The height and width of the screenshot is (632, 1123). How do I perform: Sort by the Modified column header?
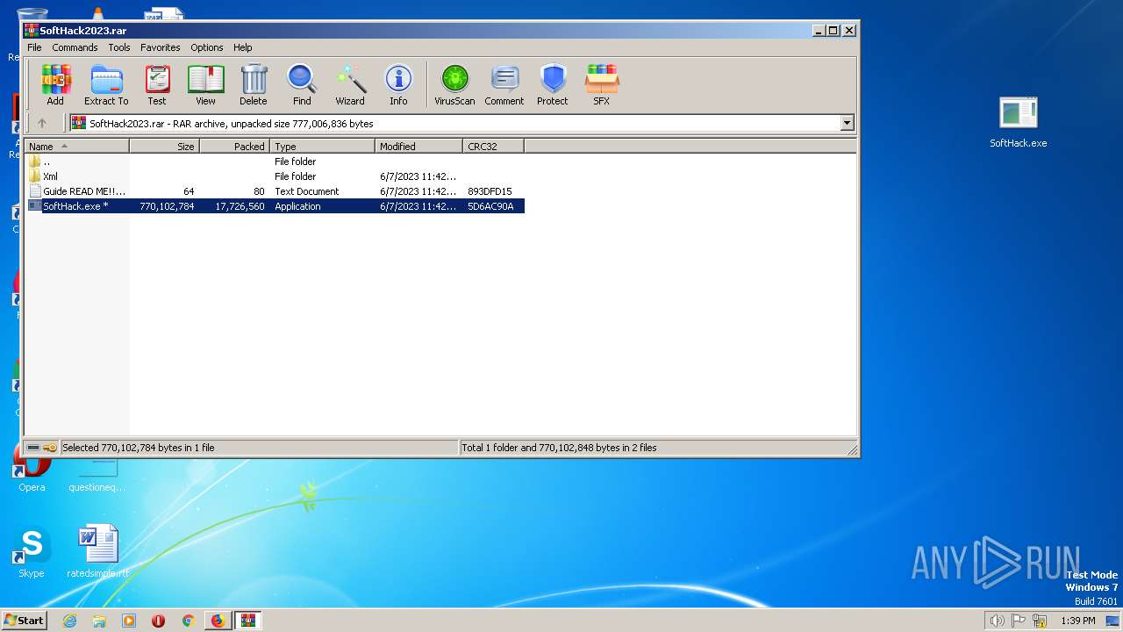[418, 147]
